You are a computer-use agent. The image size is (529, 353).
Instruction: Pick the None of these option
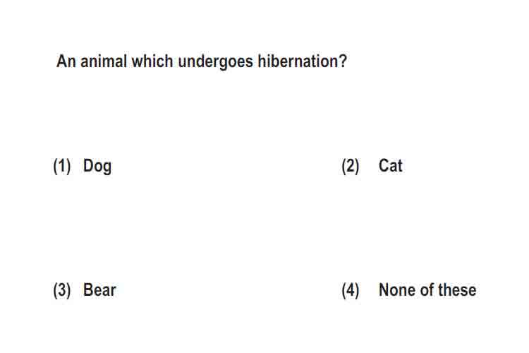(x=427, y=290)
